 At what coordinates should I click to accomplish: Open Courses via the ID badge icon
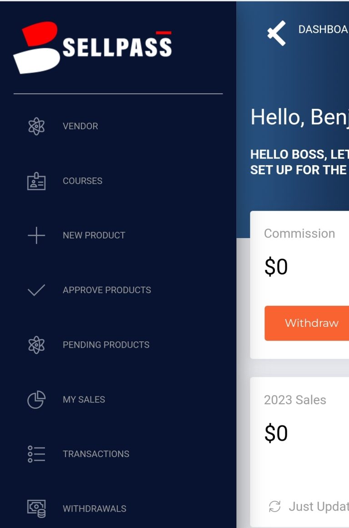point(36,181)
